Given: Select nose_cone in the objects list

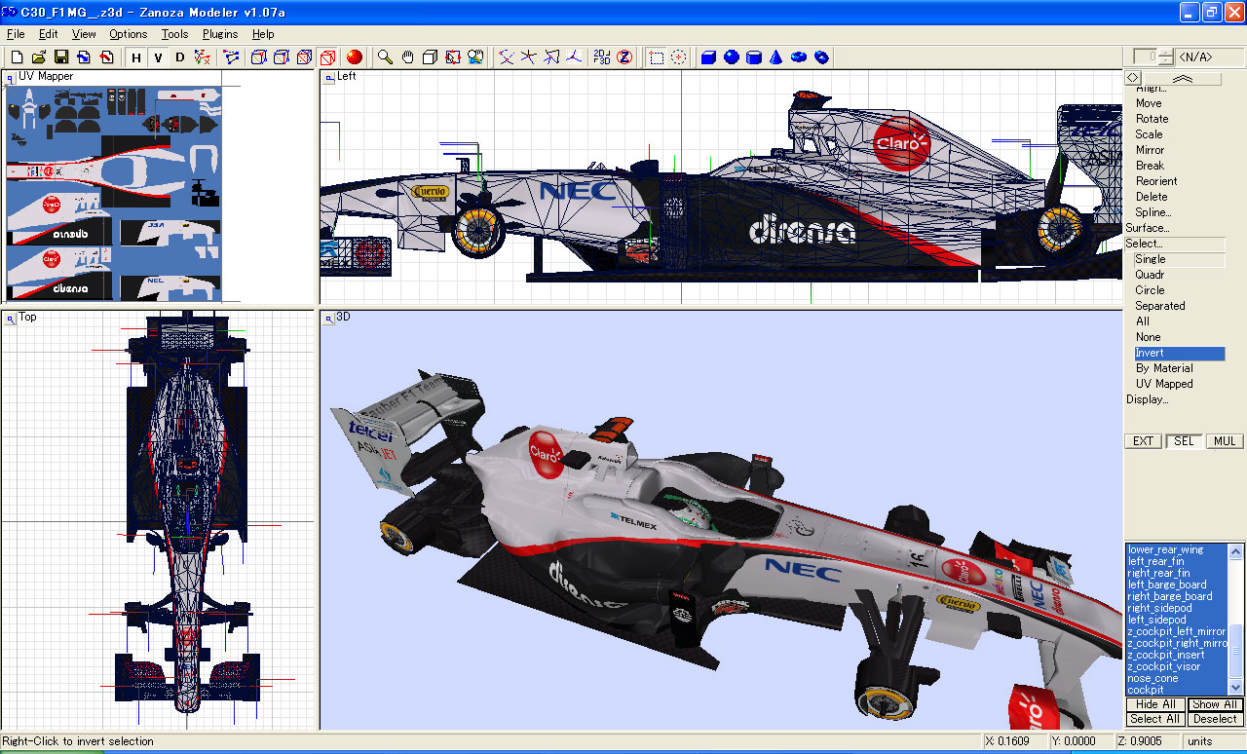Looking at the screenshot, I should (1153, 678).
